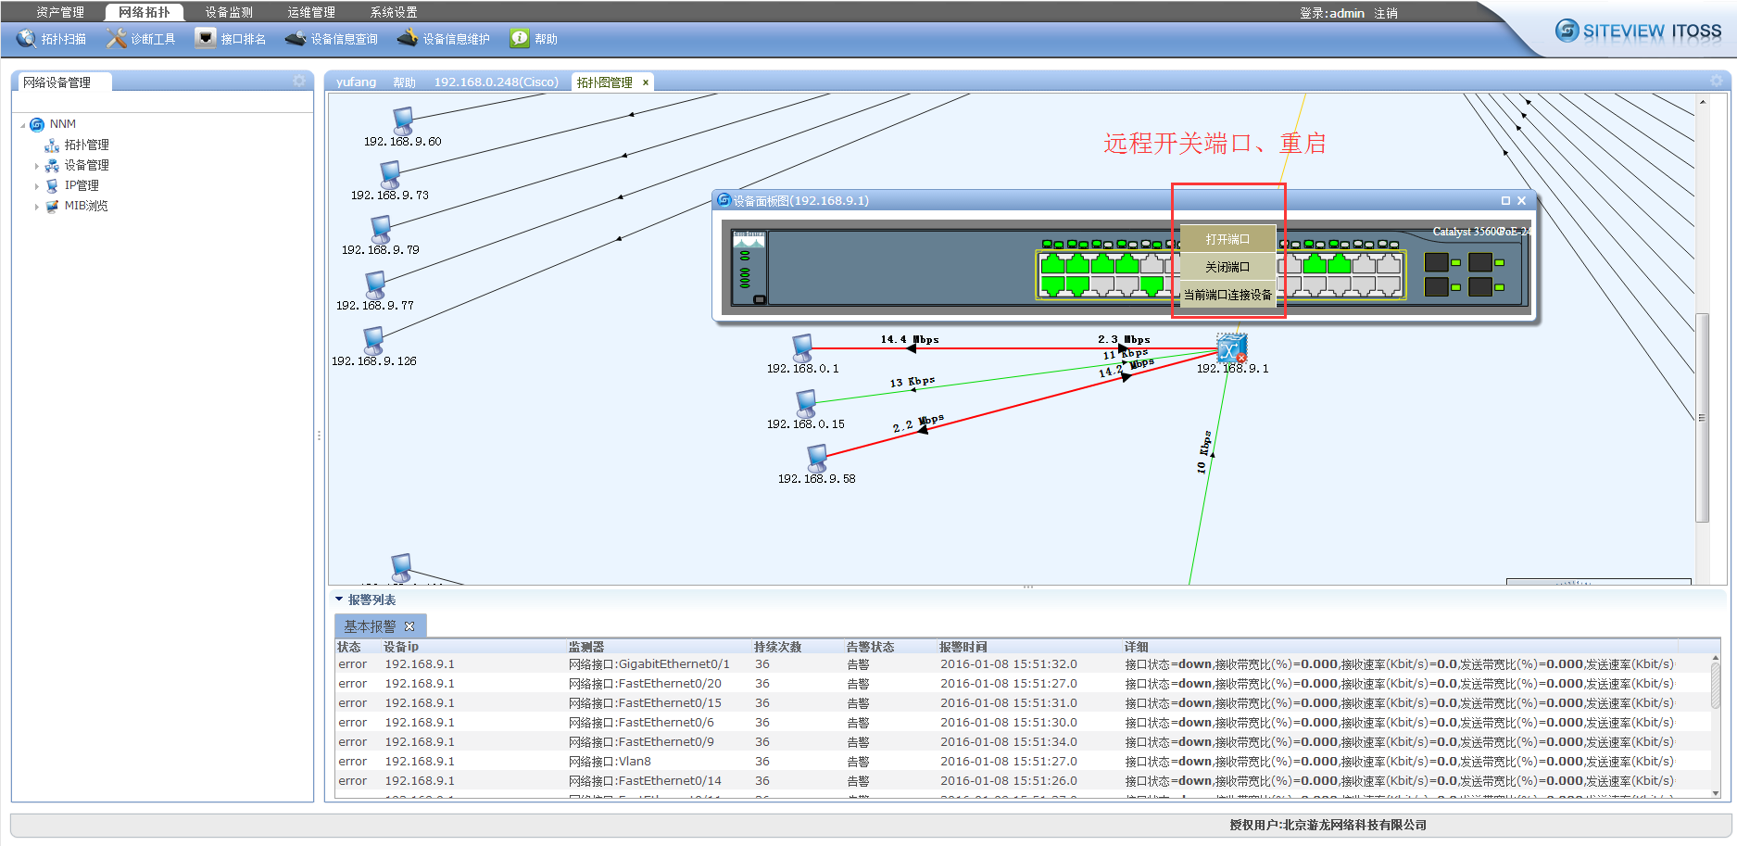Choose 打开端口 from the context menu
This screenshot has height=846, width=1737.
pos(1227,239)
